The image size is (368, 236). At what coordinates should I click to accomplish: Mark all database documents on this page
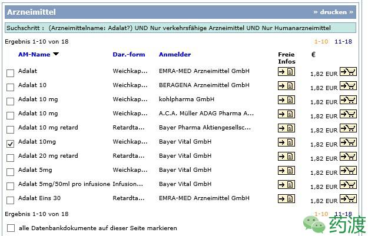pyautogui.click(x=11, y=228)
